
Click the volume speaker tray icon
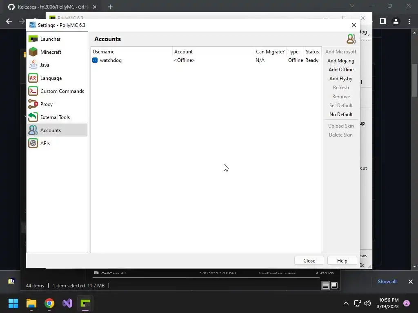[367, 303]
